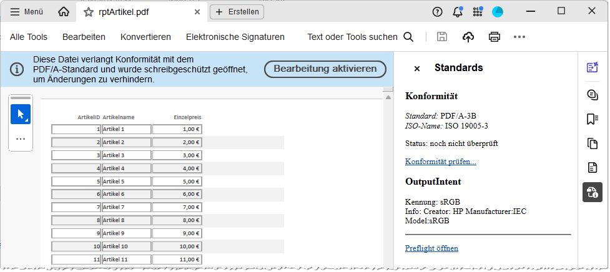Open Alle Tools menu
Viewport: 610px width, 272px height.
29,37
